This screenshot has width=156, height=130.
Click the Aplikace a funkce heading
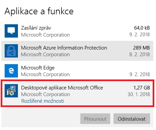click(39, 11)
